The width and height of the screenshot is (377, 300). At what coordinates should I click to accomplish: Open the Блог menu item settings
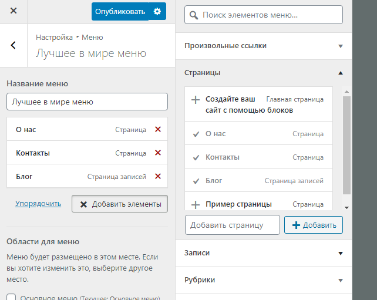click(x=87, y=177)
